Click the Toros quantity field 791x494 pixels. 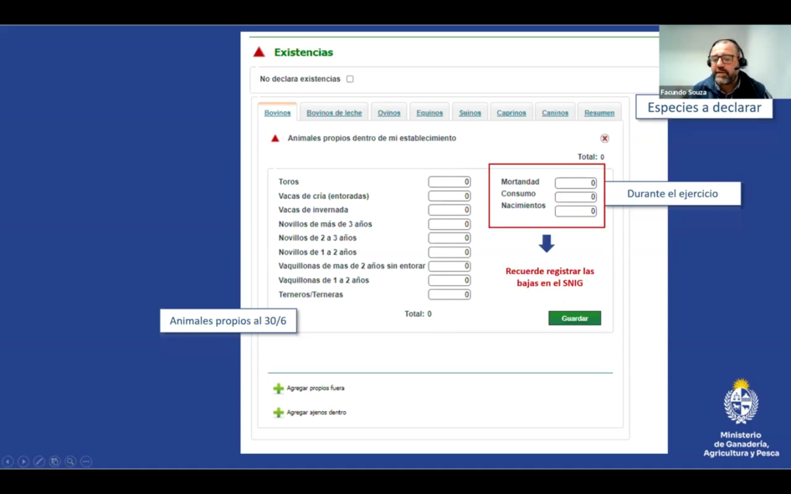449,181
